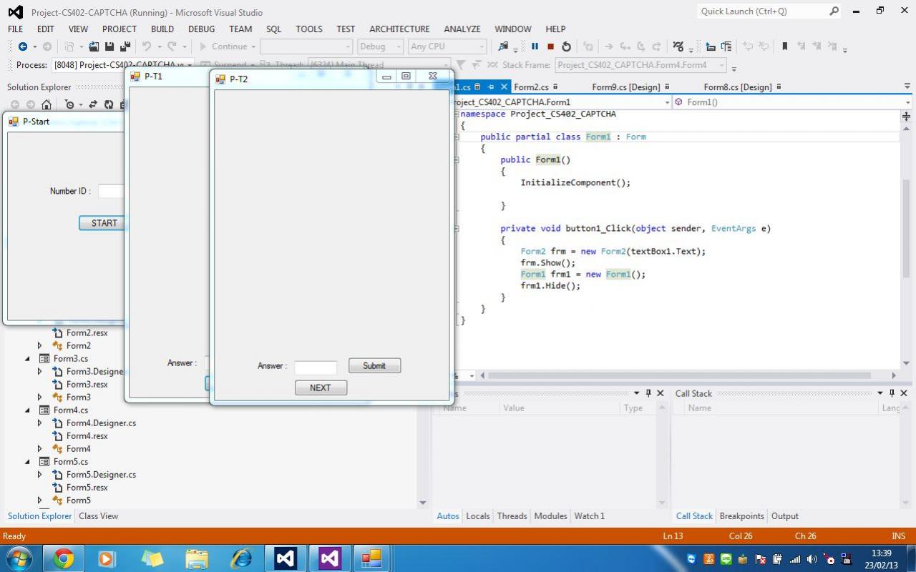Screen dimensions: 916x572
Task: Click Submit button in P-T2 window
Action: click(374, 366)
